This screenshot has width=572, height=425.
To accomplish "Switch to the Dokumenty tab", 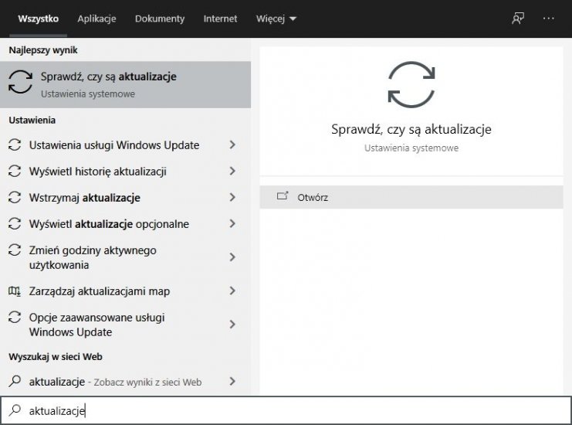I will point(160,18).
